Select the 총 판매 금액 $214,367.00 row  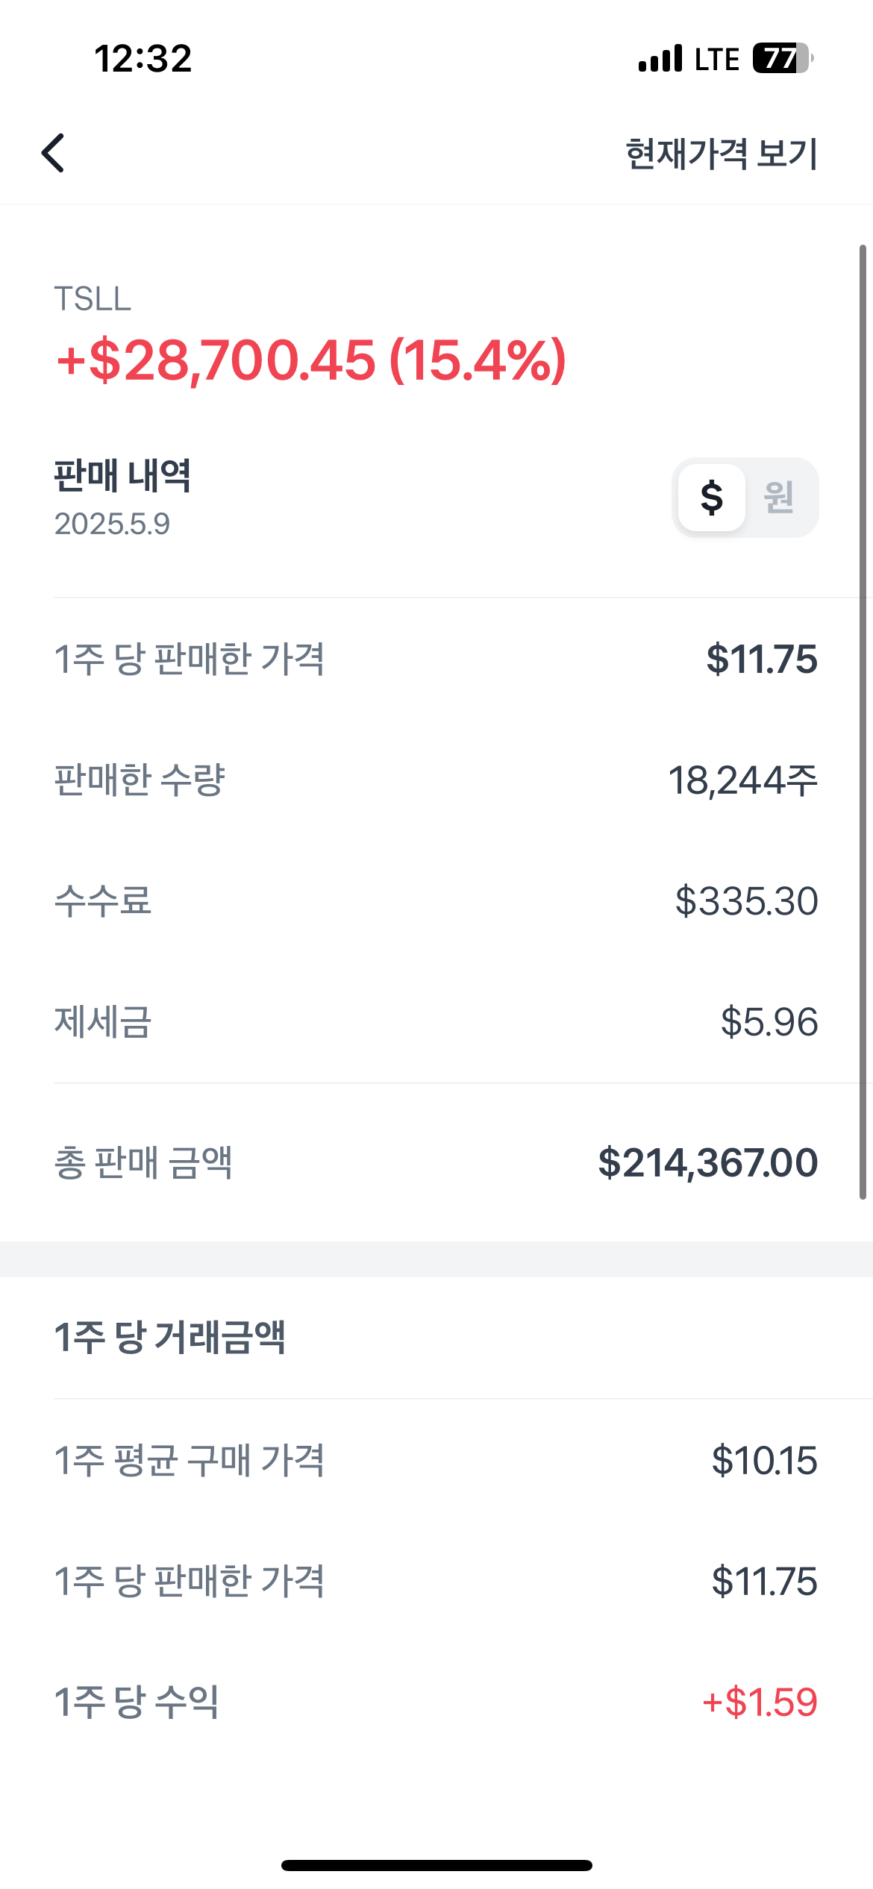coord(436,1162)
